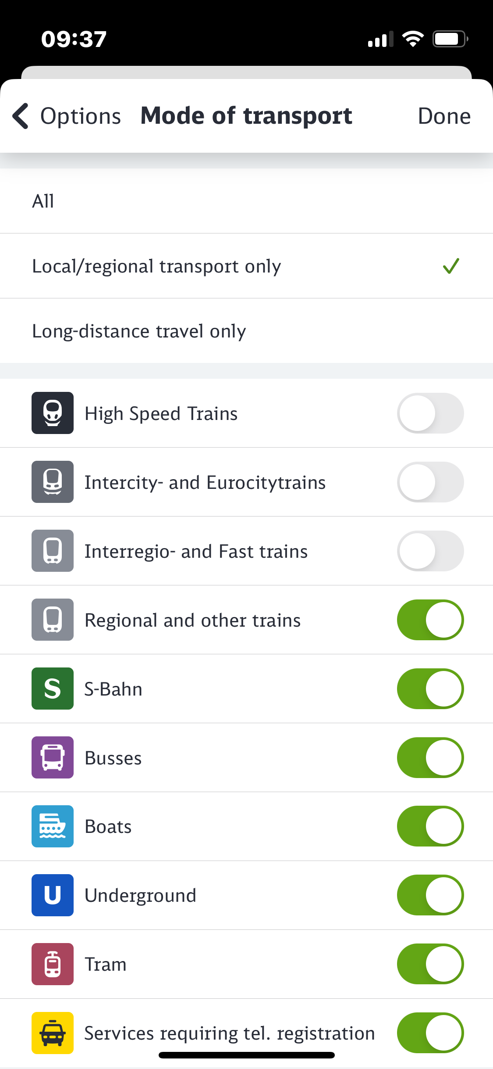Switch off Regional and other trains
Screen dimensions: 493x1069
(x=430, y=620)
